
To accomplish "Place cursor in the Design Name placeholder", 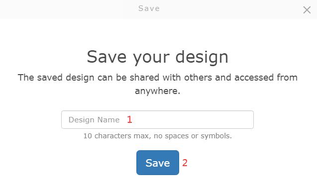I will [x=94, y=120].
